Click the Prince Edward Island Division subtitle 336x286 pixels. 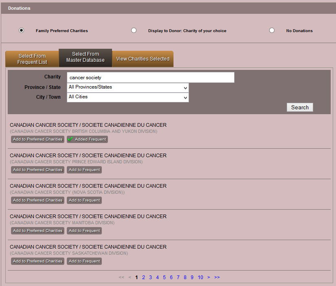pyautogui.click(x=76, y=162)
